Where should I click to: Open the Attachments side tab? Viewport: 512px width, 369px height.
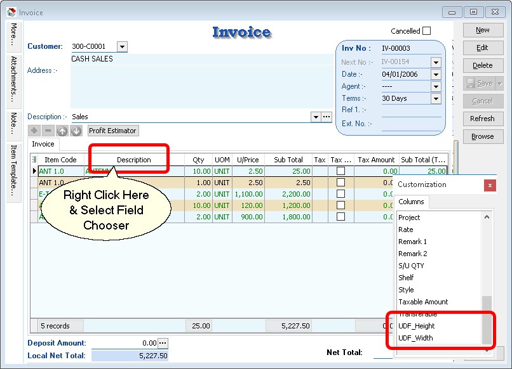(x=14, y=81)
